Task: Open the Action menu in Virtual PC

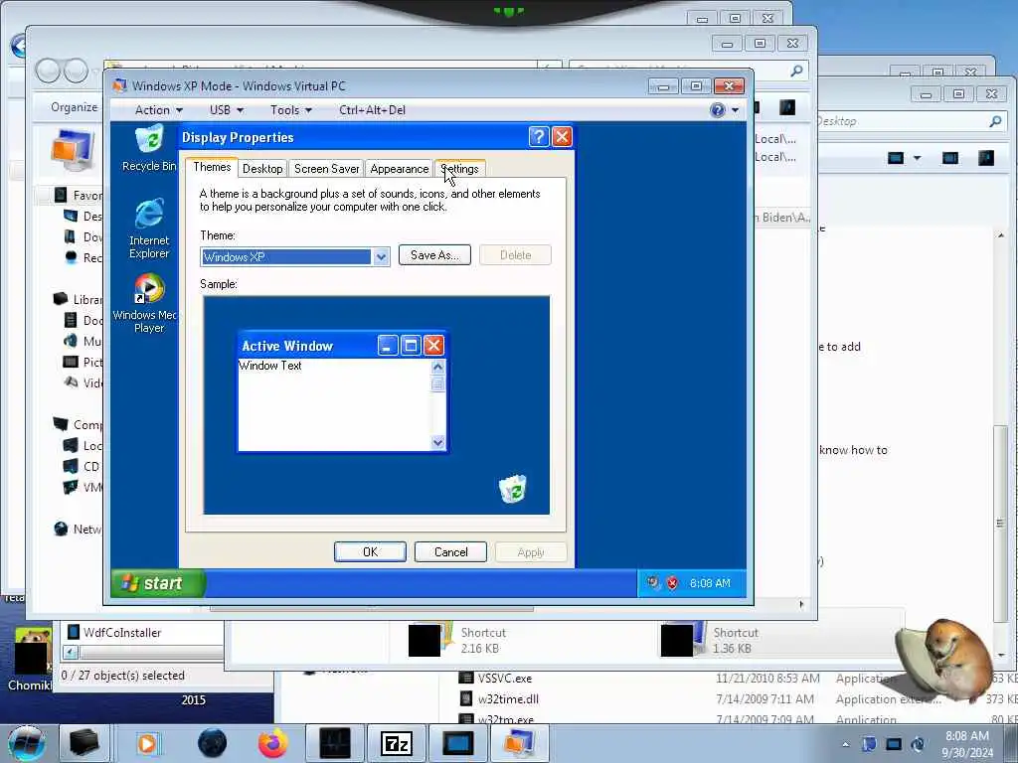Action: tap(158, 110)
